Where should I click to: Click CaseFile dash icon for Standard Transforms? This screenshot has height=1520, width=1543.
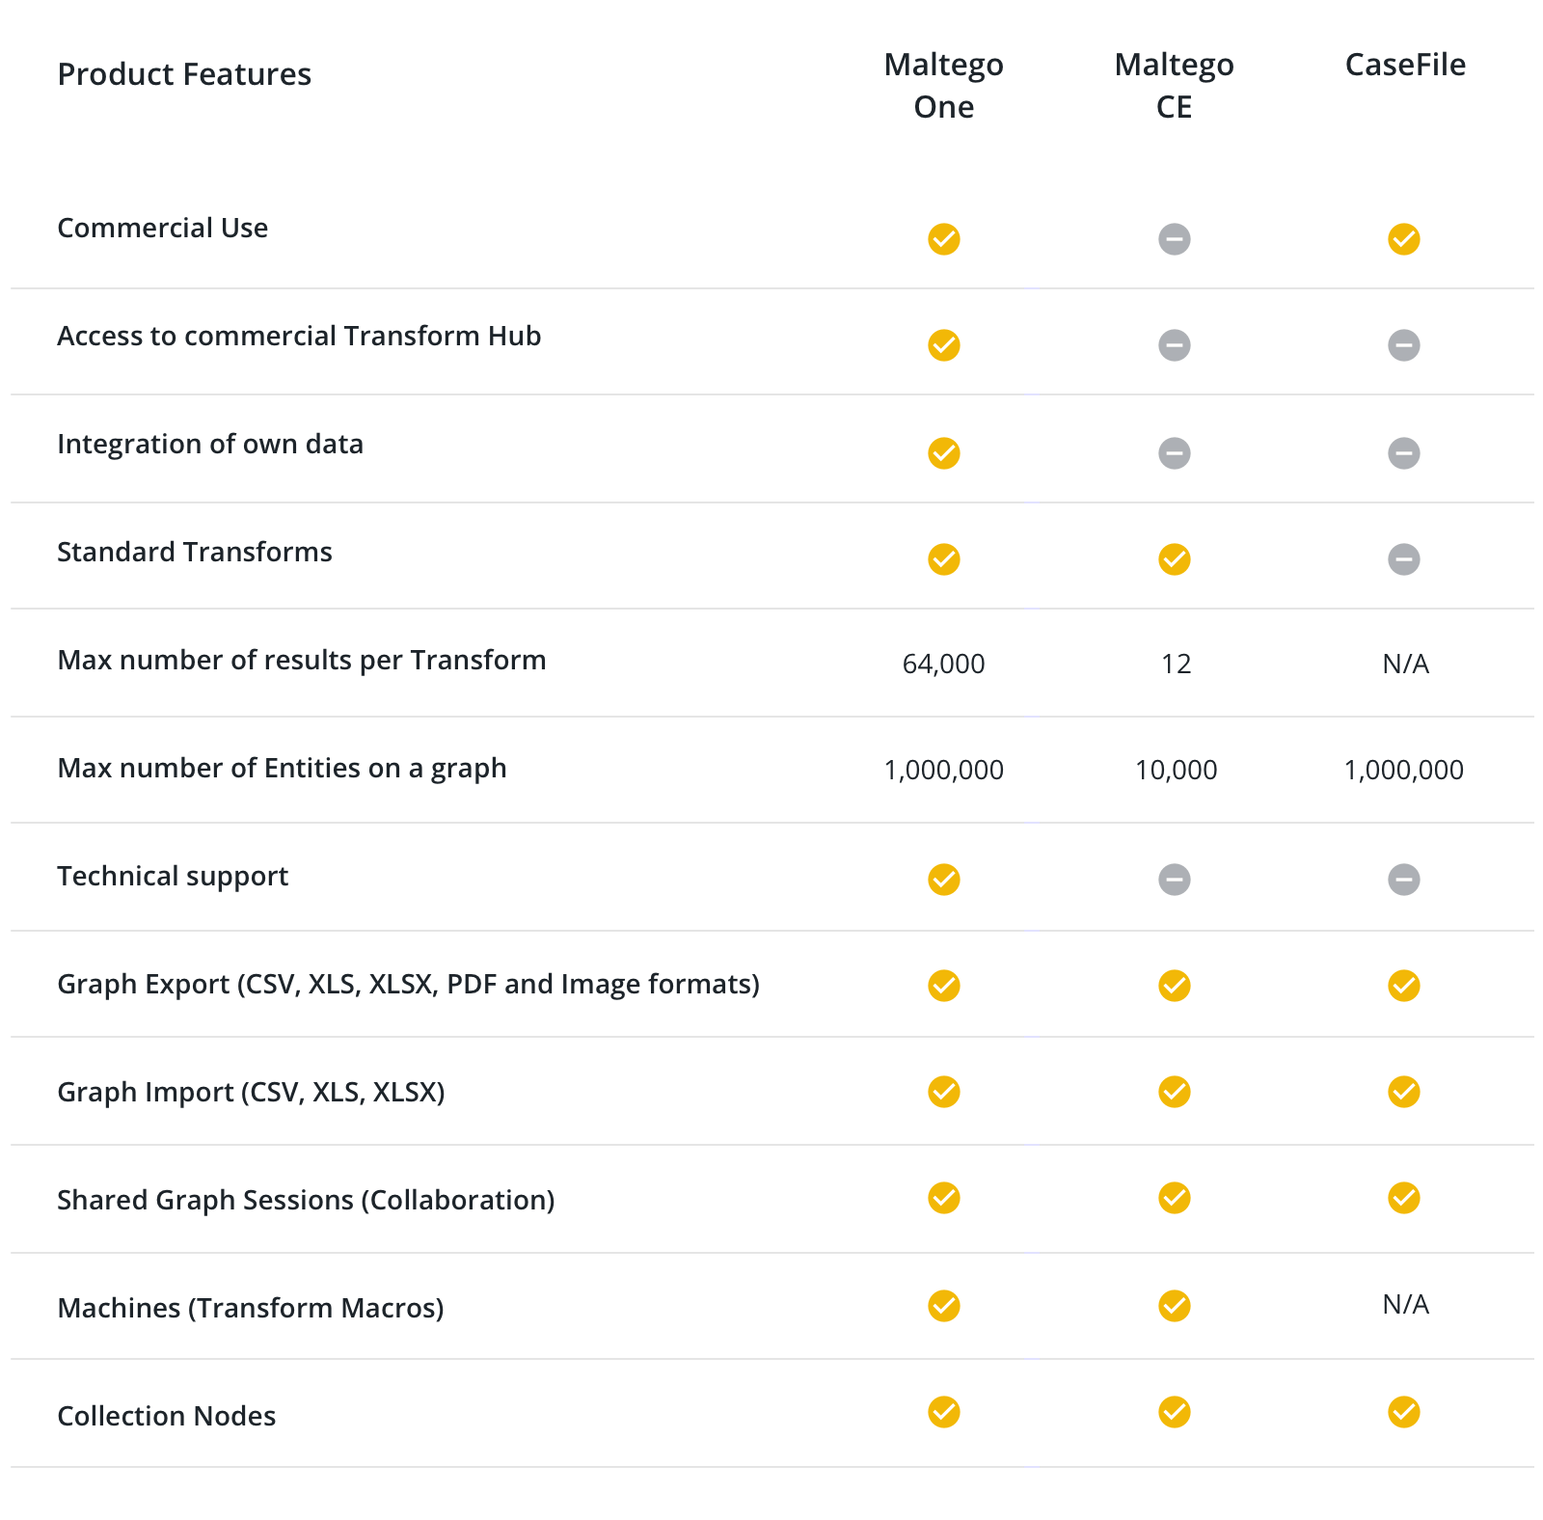click(x=1403, y=558)
